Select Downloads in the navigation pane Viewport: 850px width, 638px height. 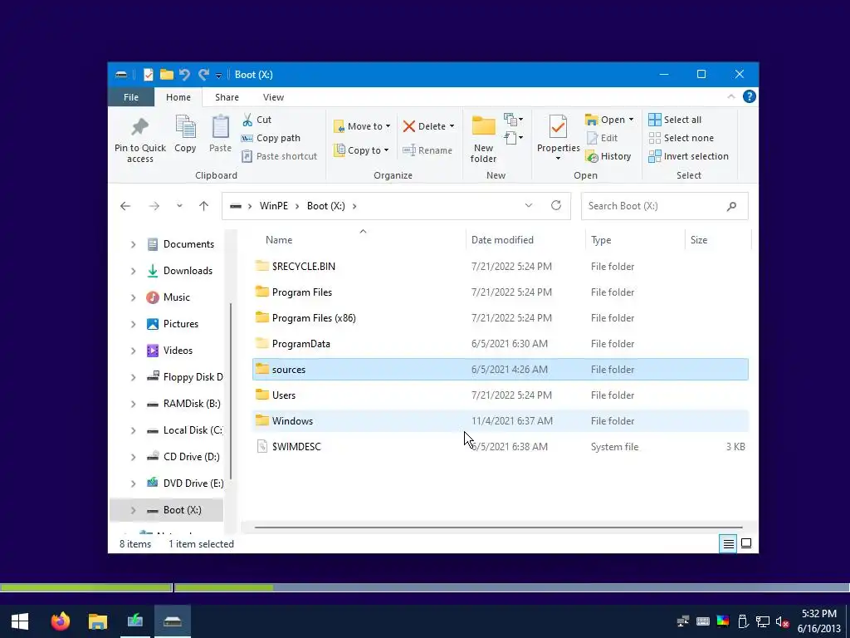pyautogui.click(x=188, y=271)
